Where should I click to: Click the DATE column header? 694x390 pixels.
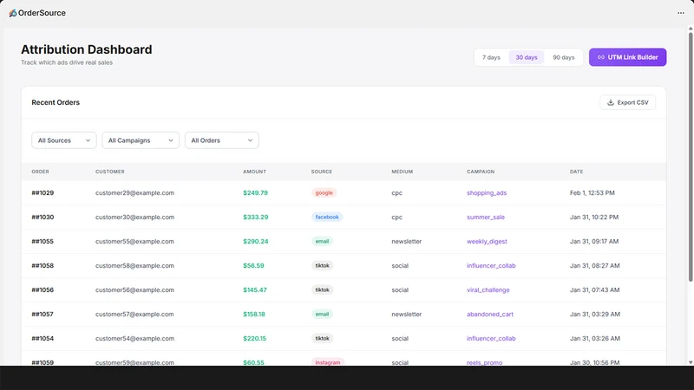coord(576,172)
